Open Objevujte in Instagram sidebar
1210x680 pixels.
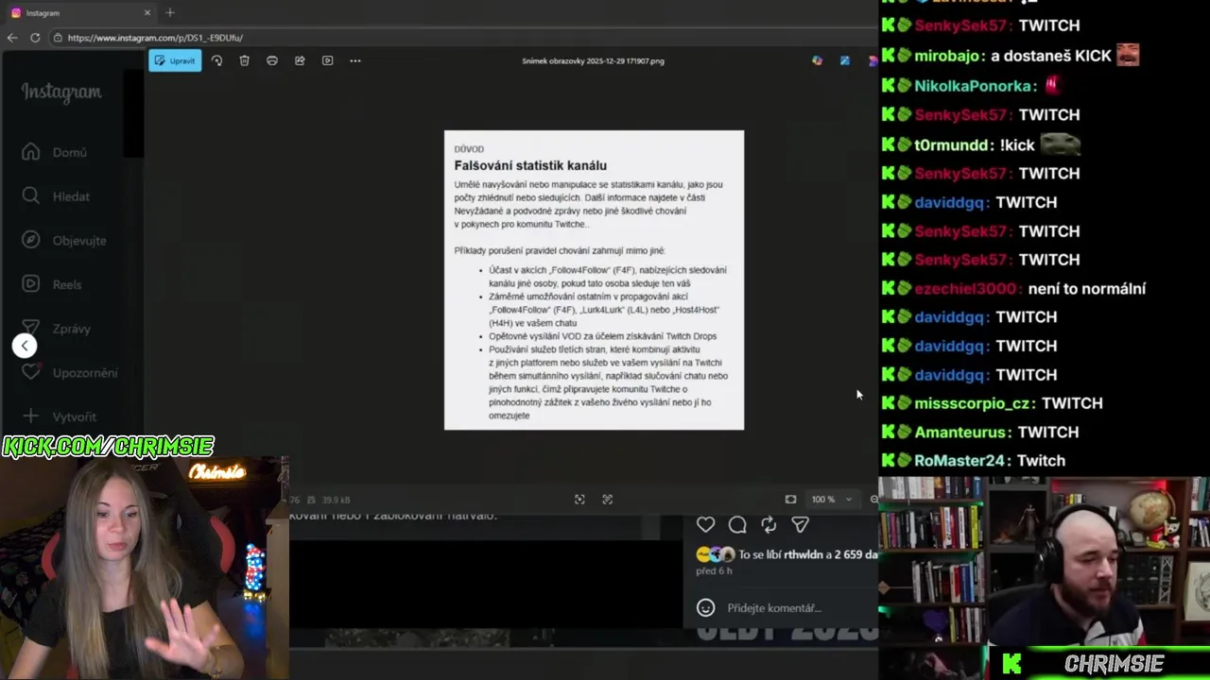(65, 241)
